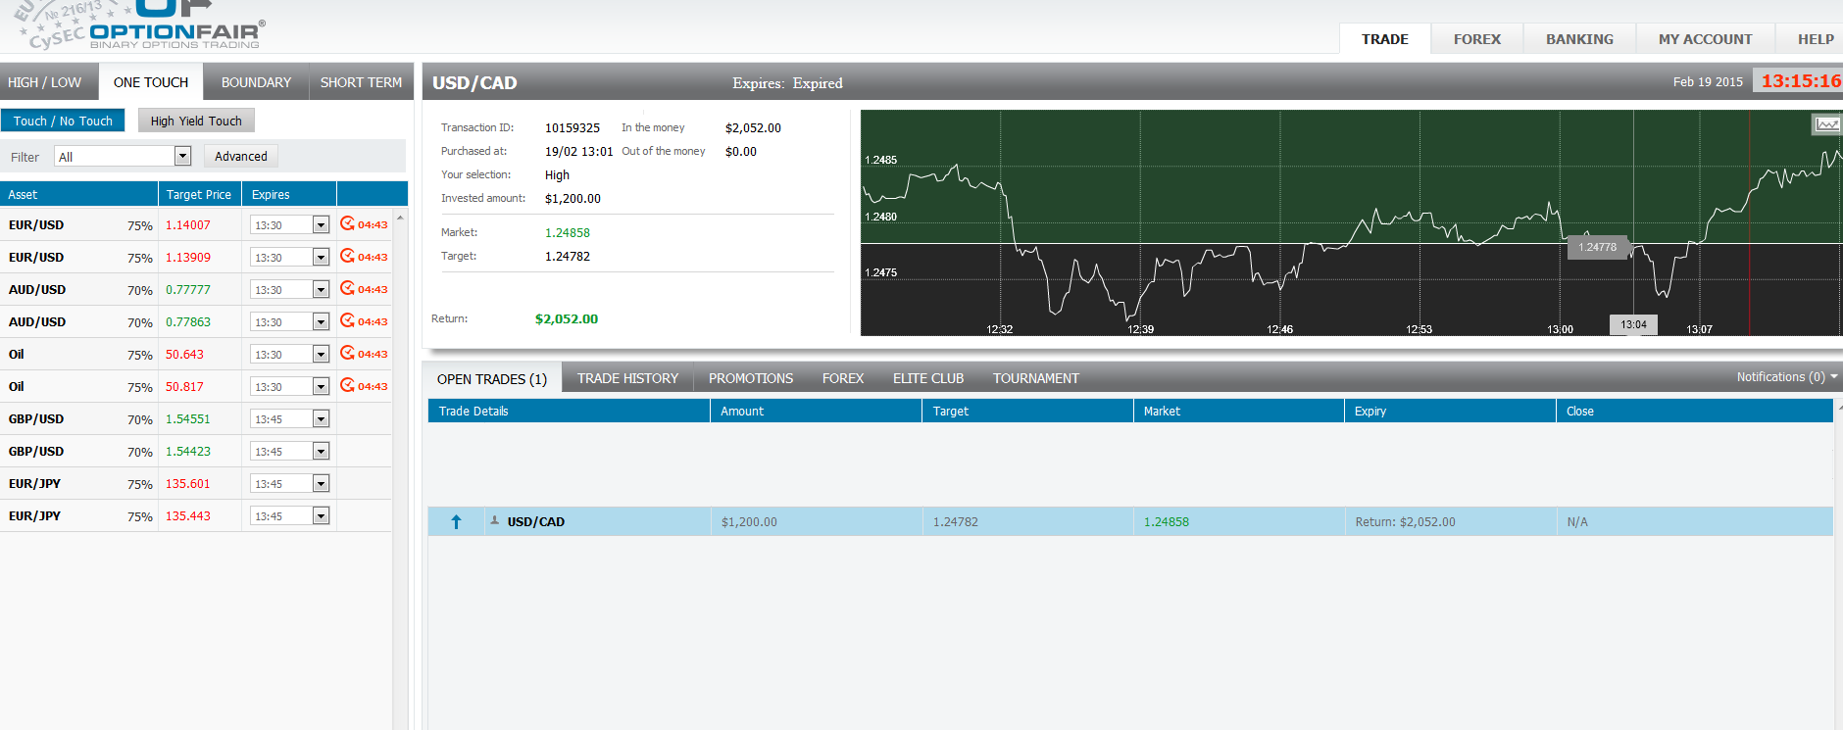The image size is (1843, 730).
Task: Open FOREX in the top navigation
Action: (x=1477, y=39)
